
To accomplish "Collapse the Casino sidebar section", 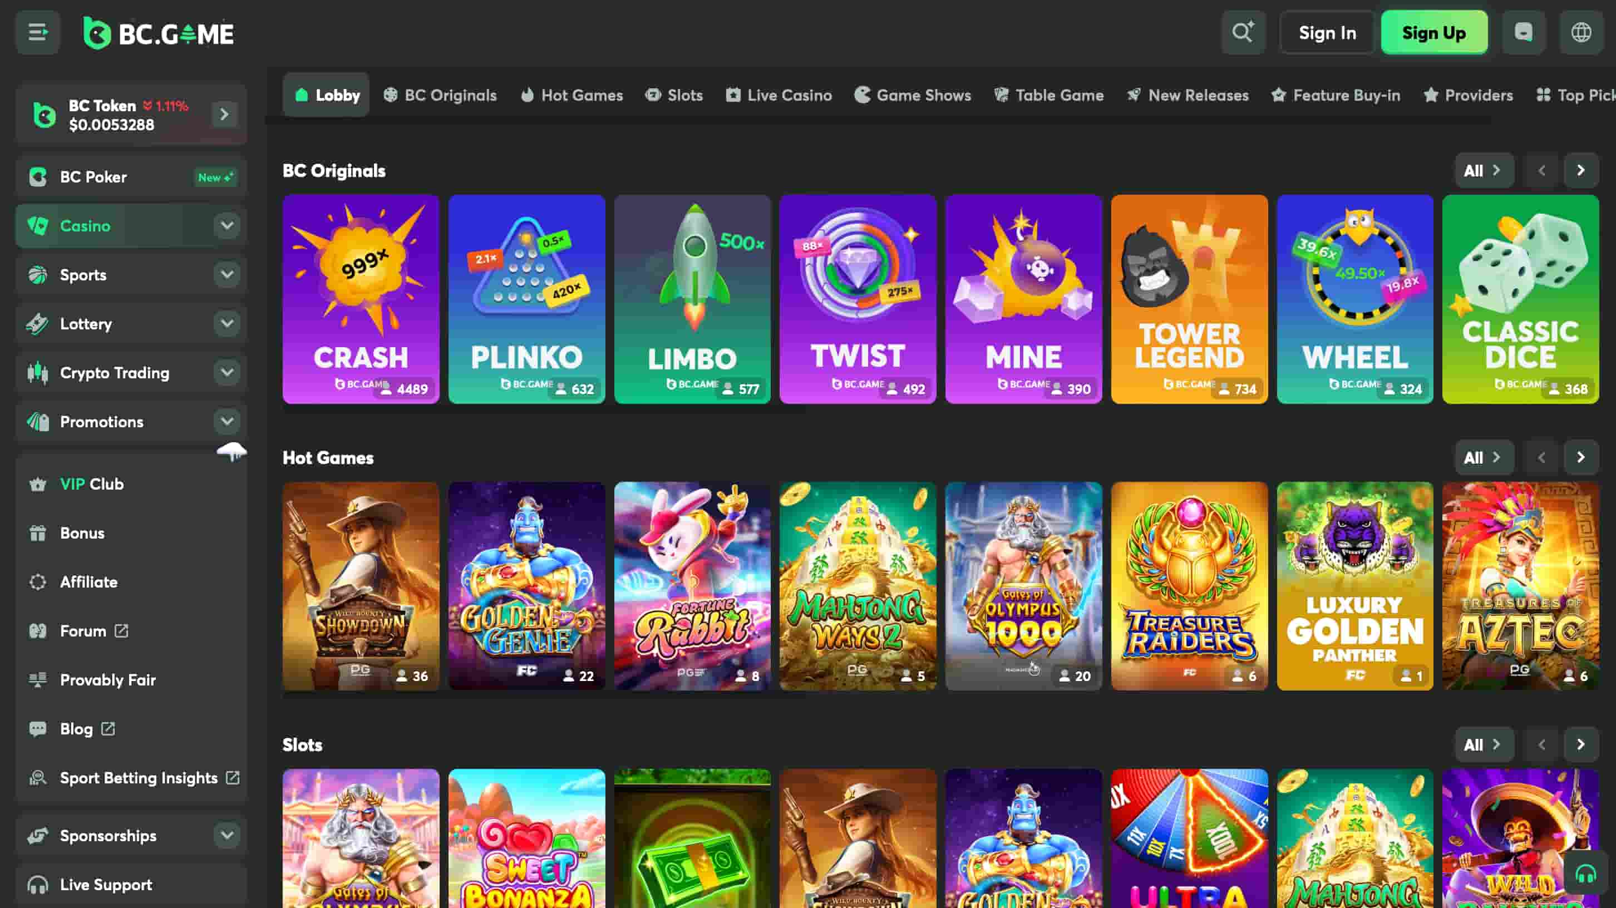I will click(x=226, y=226).
